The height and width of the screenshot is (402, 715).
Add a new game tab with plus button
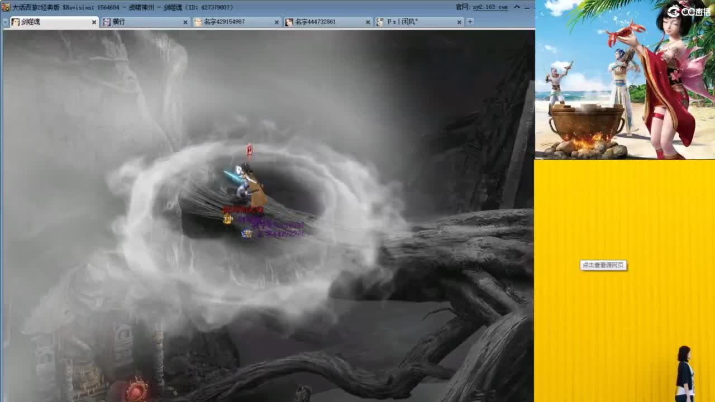470,22
